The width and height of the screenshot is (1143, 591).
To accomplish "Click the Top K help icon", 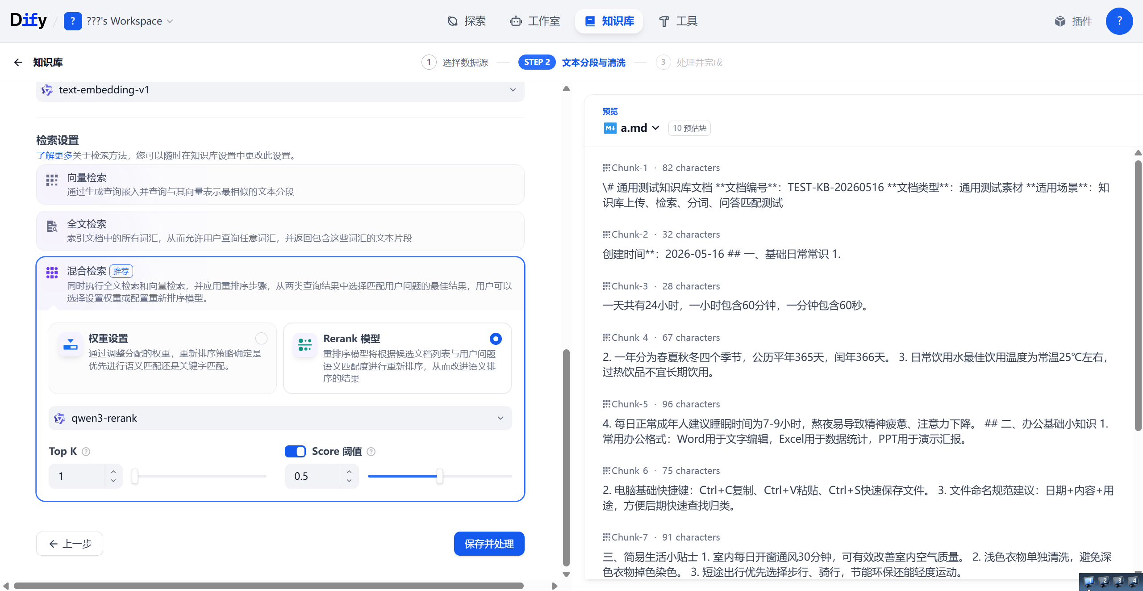I will 86,452.
